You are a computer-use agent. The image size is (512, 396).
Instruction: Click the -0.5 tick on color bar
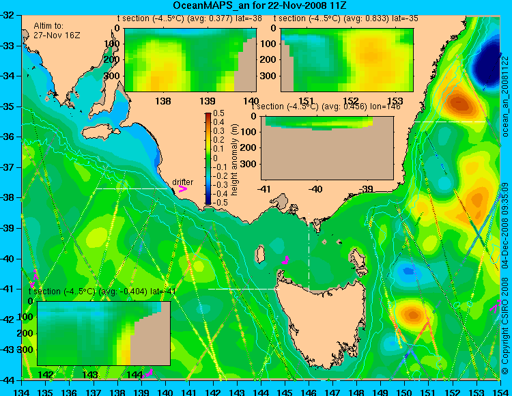pos(218,202)
